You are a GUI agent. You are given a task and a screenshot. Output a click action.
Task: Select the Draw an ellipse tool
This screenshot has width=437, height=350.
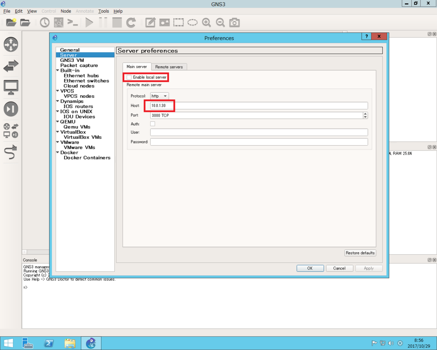coord(192,22)
